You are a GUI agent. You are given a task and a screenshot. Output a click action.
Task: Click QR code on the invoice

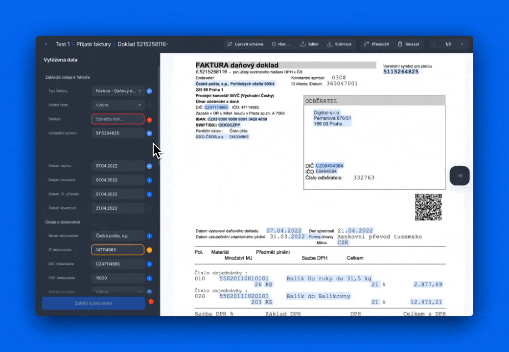(x=429, y=207)
